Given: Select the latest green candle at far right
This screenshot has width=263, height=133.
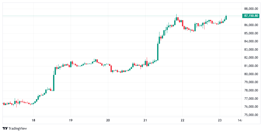Looking at the screenshot, I should click(226, 17).
